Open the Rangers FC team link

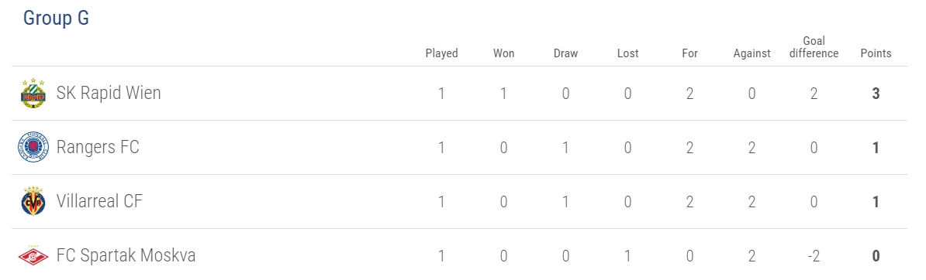(98, 148)
